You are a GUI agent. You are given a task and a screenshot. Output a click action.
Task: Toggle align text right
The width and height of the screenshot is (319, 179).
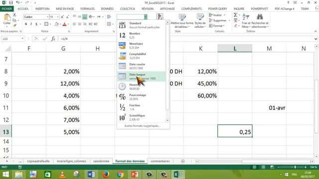(x=85, y=24)
